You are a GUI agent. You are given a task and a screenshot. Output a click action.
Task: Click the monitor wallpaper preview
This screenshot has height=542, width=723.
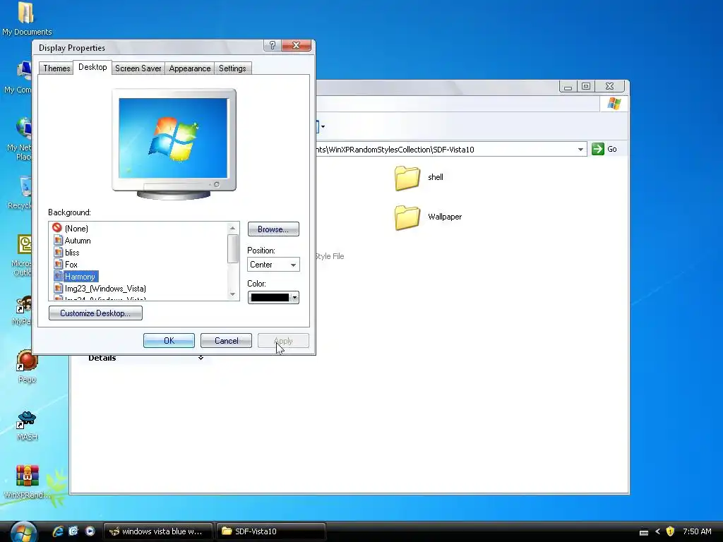174,138
